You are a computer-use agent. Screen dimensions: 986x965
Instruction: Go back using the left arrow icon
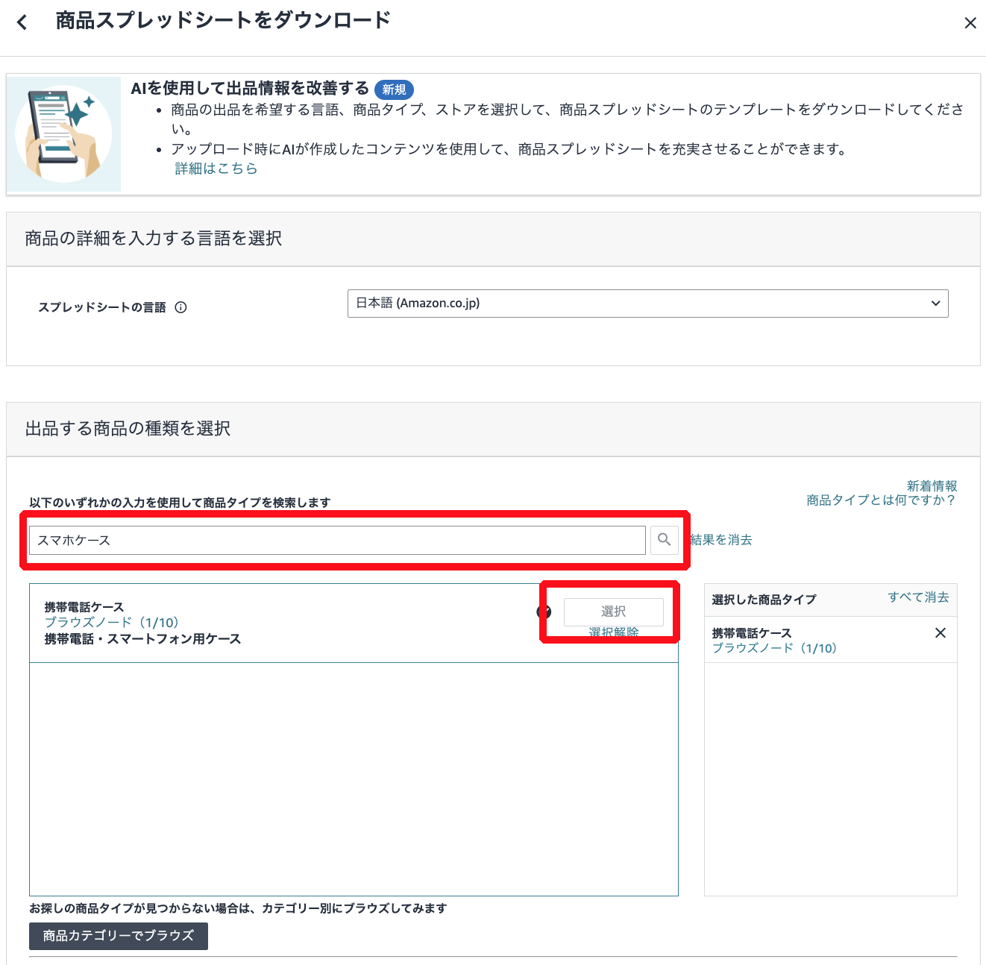(22, 22)
